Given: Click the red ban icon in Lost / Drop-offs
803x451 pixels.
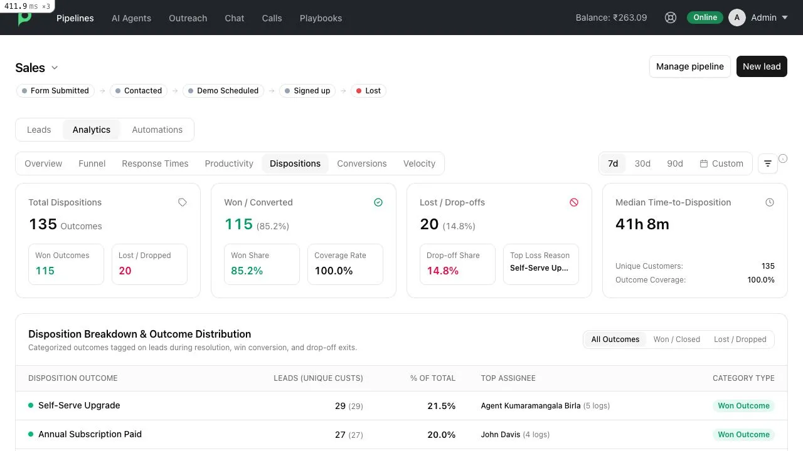Looking at the screenshot, I should click(x=574, y=202).
